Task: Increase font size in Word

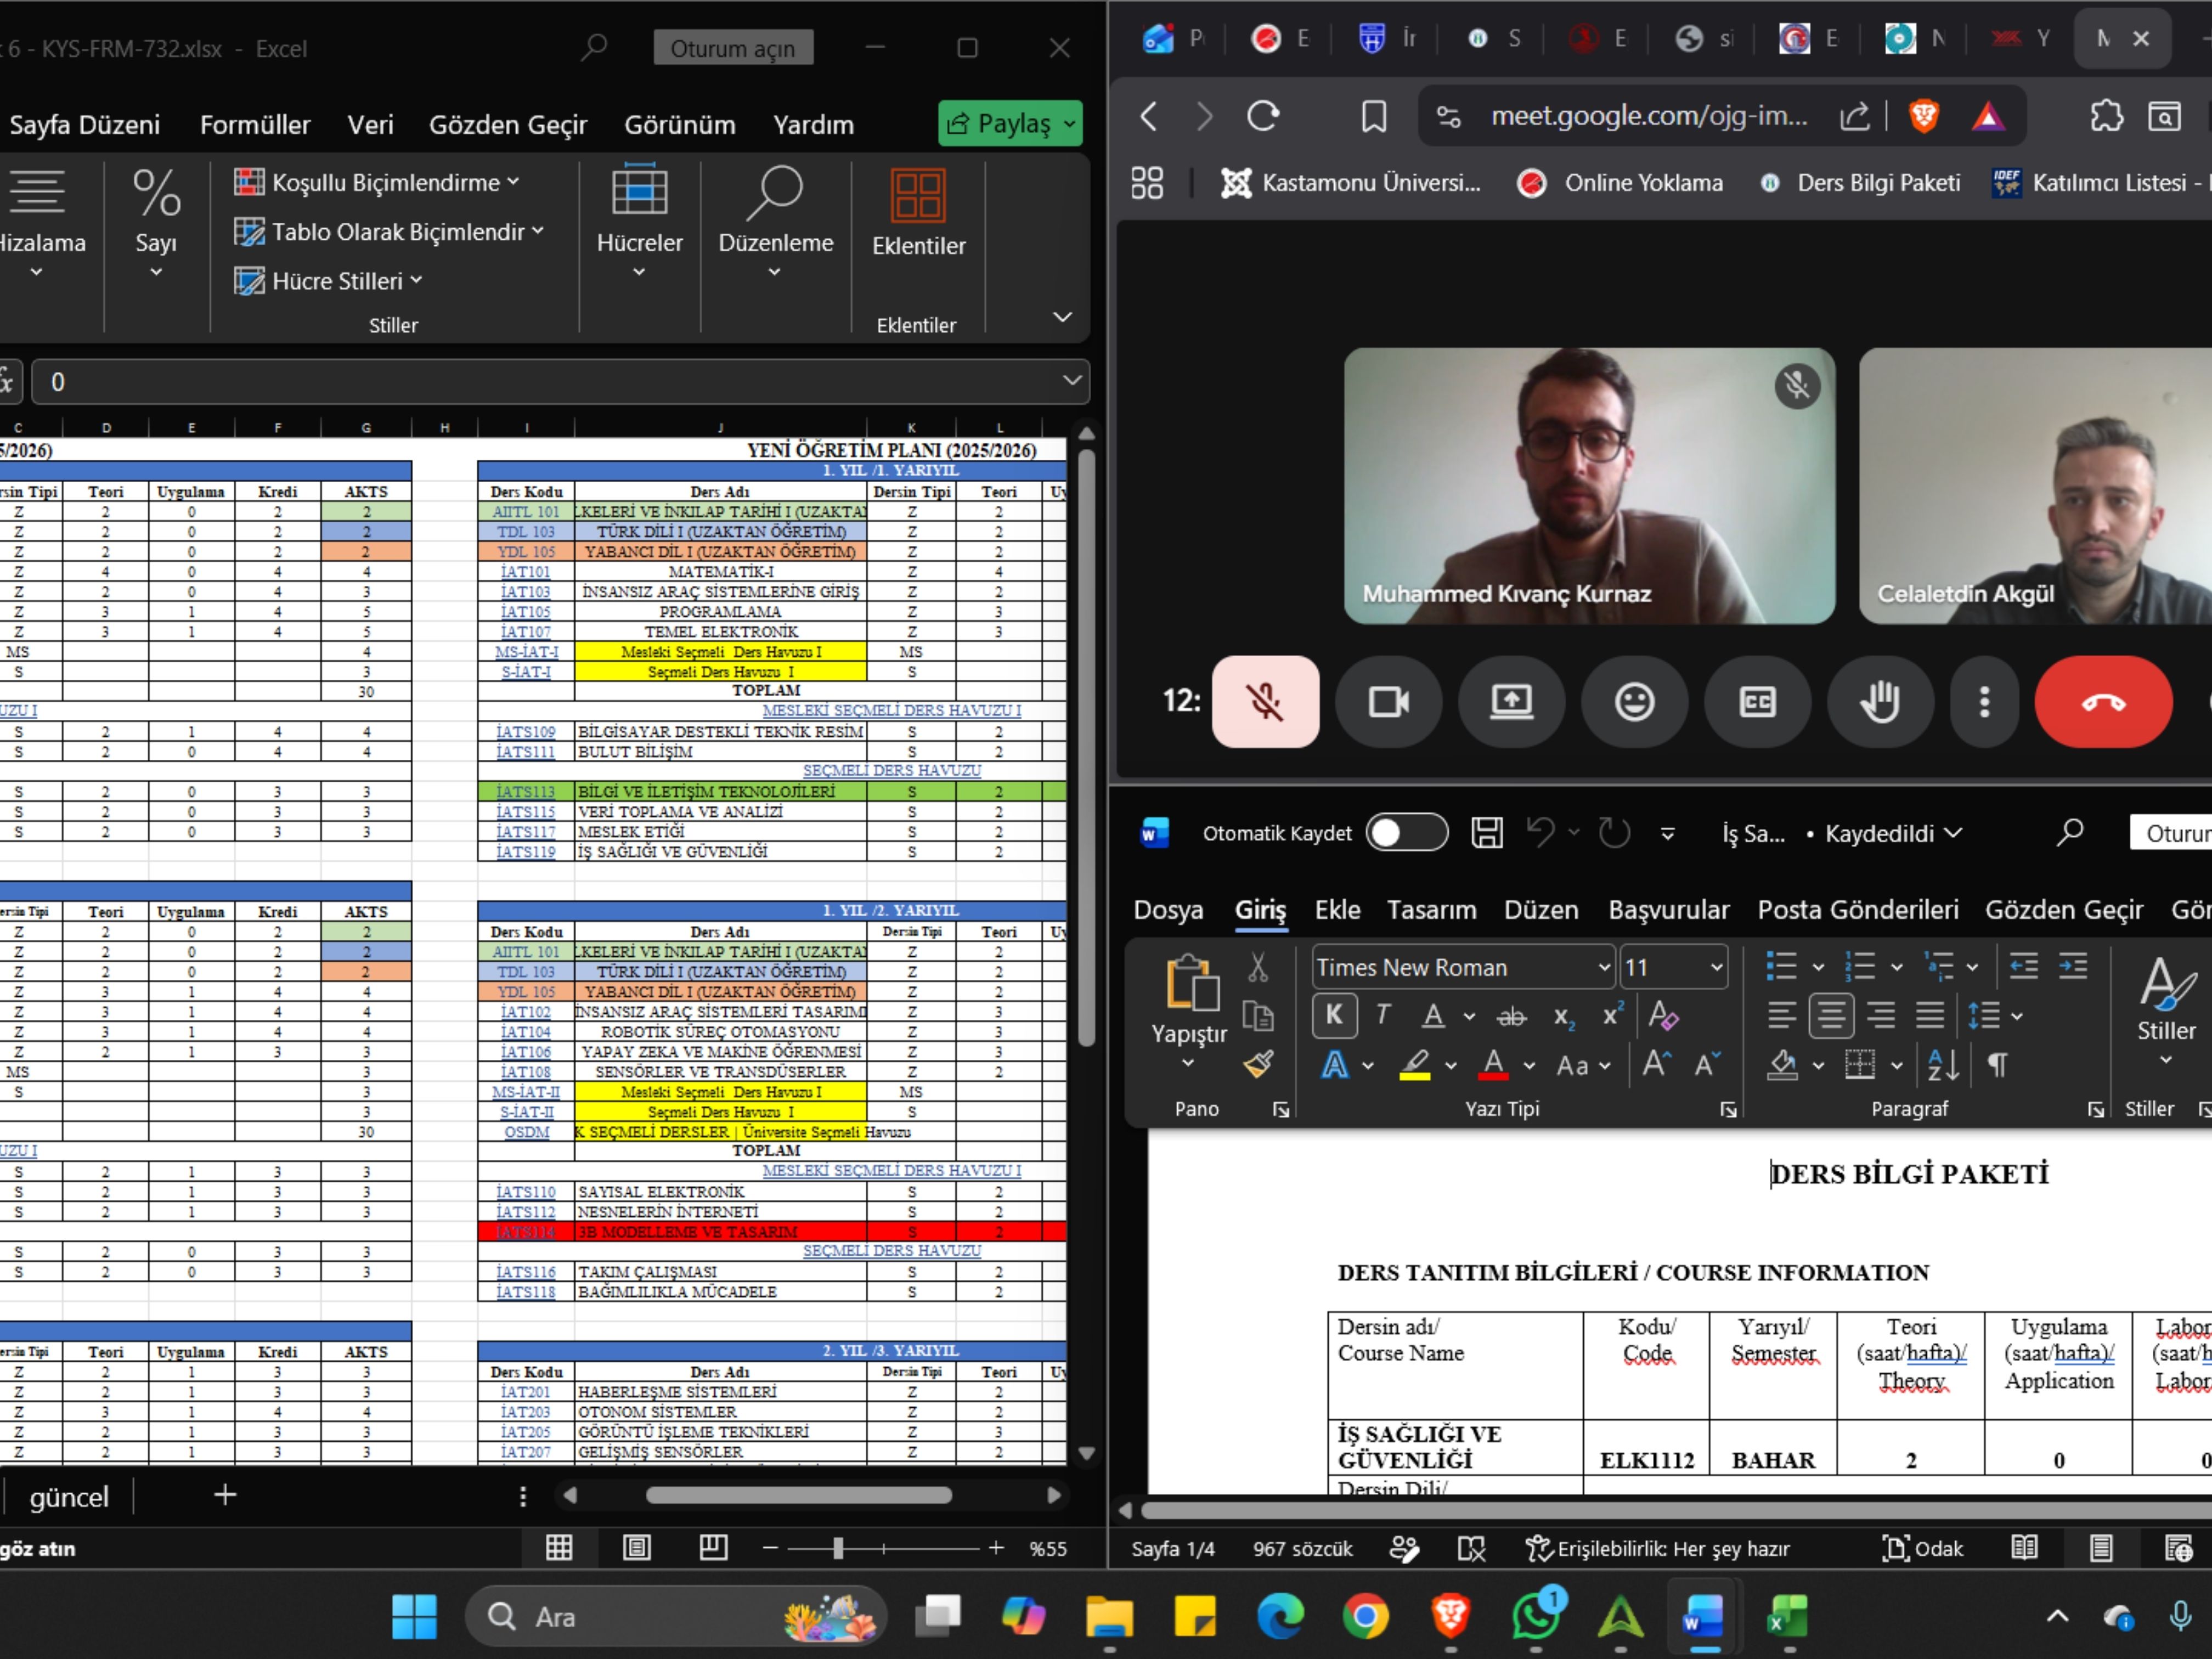Action: pos(1656,1064)
